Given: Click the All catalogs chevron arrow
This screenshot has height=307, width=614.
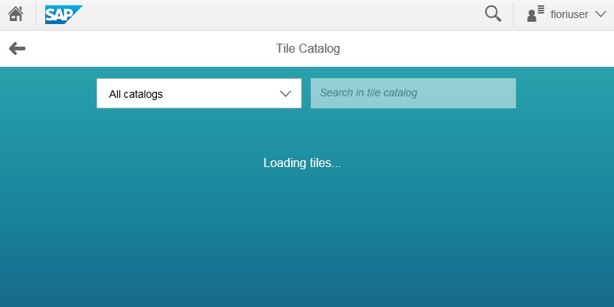Looking at the screenshot, I should coord(285,94).
